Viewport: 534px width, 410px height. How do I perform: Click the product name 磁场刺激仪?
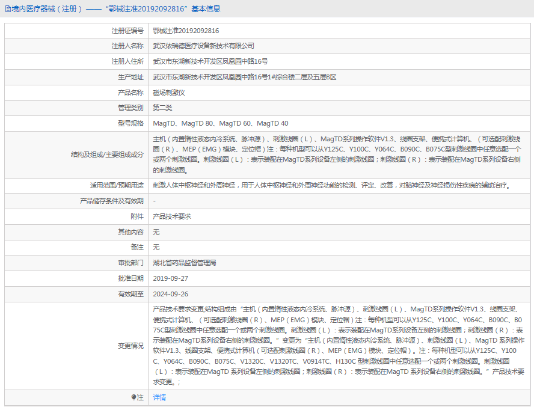pyautogui.click(x=168, y=93)
